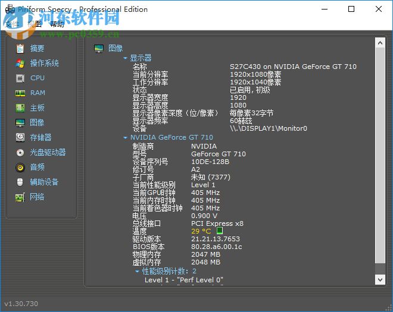The image size is (393, 312).
Task: Click the Graphics (图像) monitor icon in sidebar
Action: (20, 123)
